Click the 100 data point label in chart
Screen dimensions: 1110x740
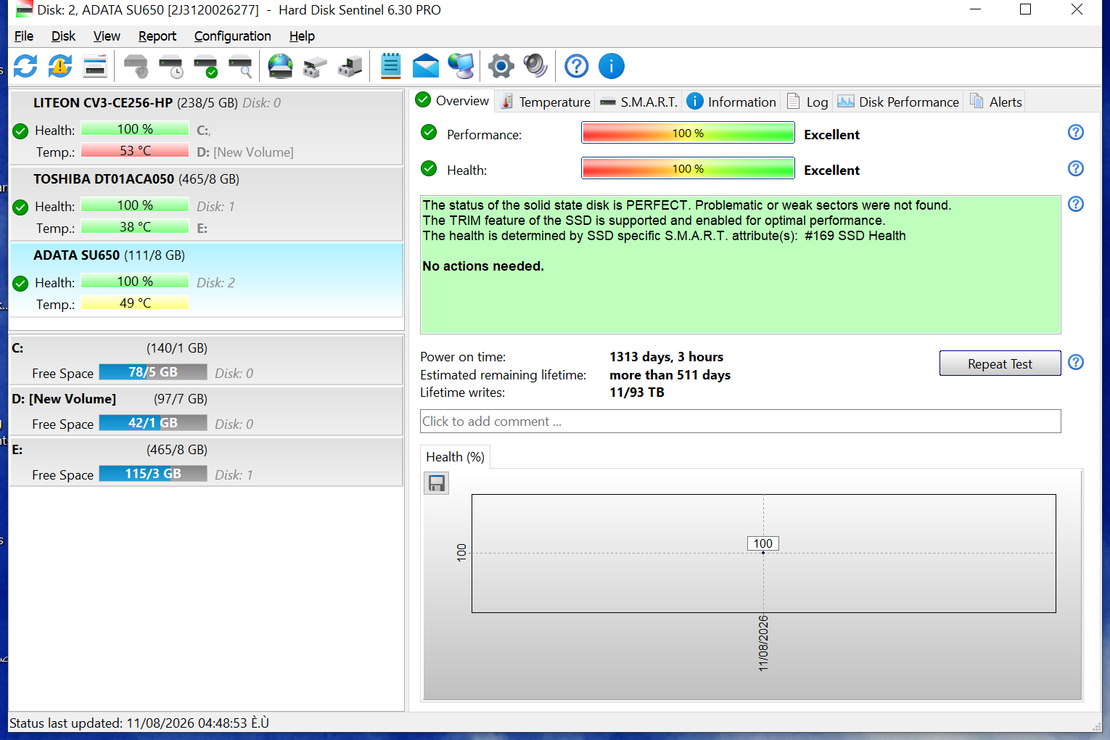coord(763,543)
